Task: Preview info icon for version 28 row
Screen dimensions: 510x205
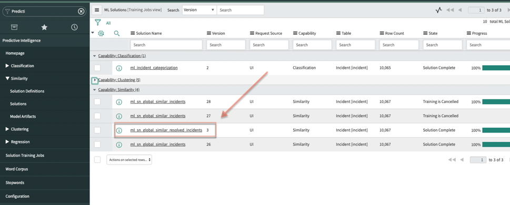Action: pyautogui.click(x=119, y=102)
